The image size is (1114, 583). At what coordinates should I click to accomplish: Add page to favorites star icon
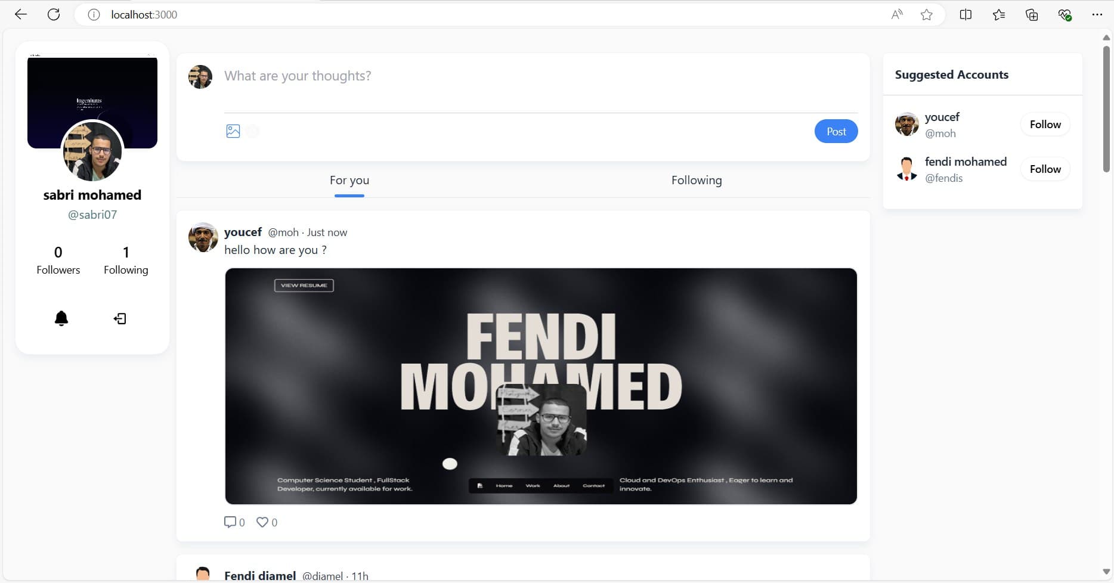pos(926,15)
